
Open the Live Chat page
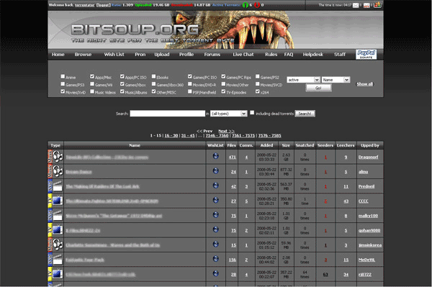243,55
